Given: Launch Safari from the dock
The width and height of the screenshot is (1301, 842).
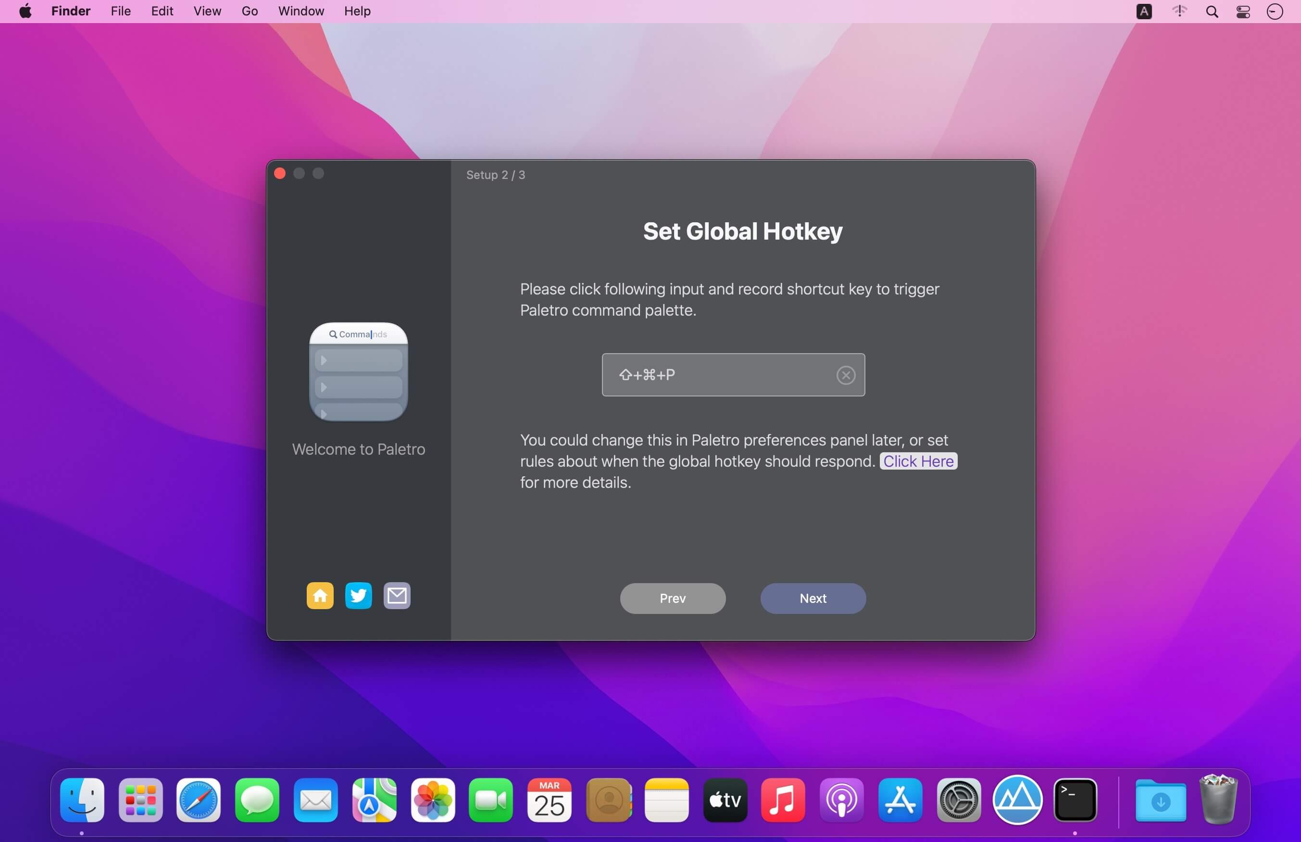Looking at the screenshot, I should [x=198, y=801].
